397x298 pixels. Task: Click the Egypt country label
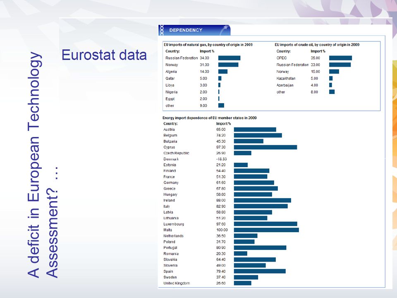[170, 99]
